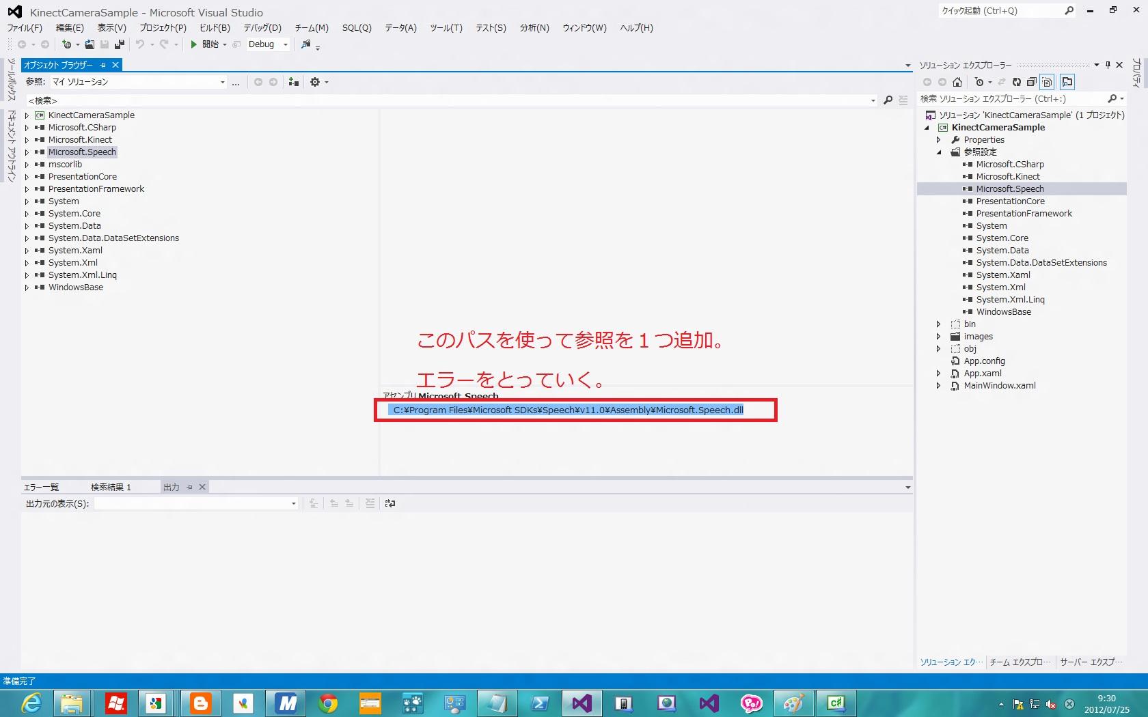
Task: Open the Debug configuration dropdown
Action: [x=286, y=44]
